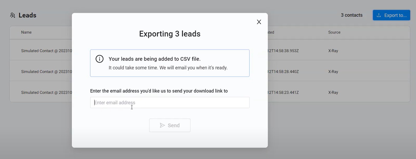
Task: Click the Exporting 3 leads title
Action: [x=170, y=34]
